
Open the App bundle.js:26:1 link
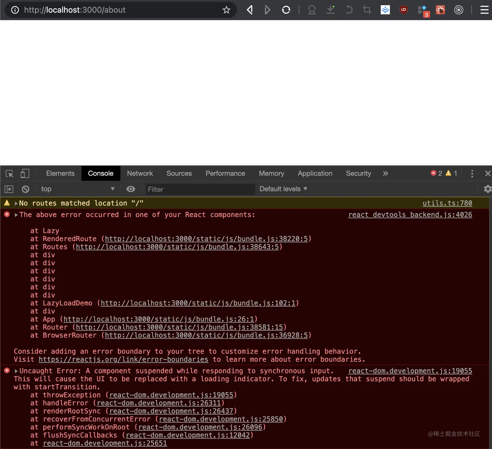(158, 319)
